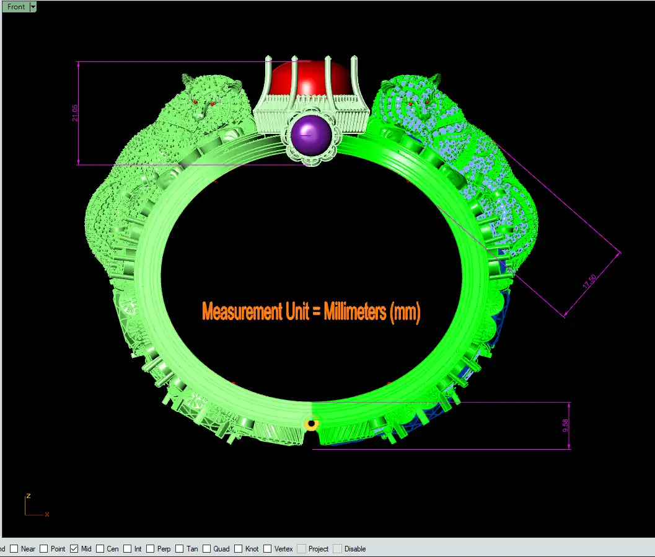Tick the Quad osnap checkbox
The image size is (655, 557).
click(x=208, y=549)
